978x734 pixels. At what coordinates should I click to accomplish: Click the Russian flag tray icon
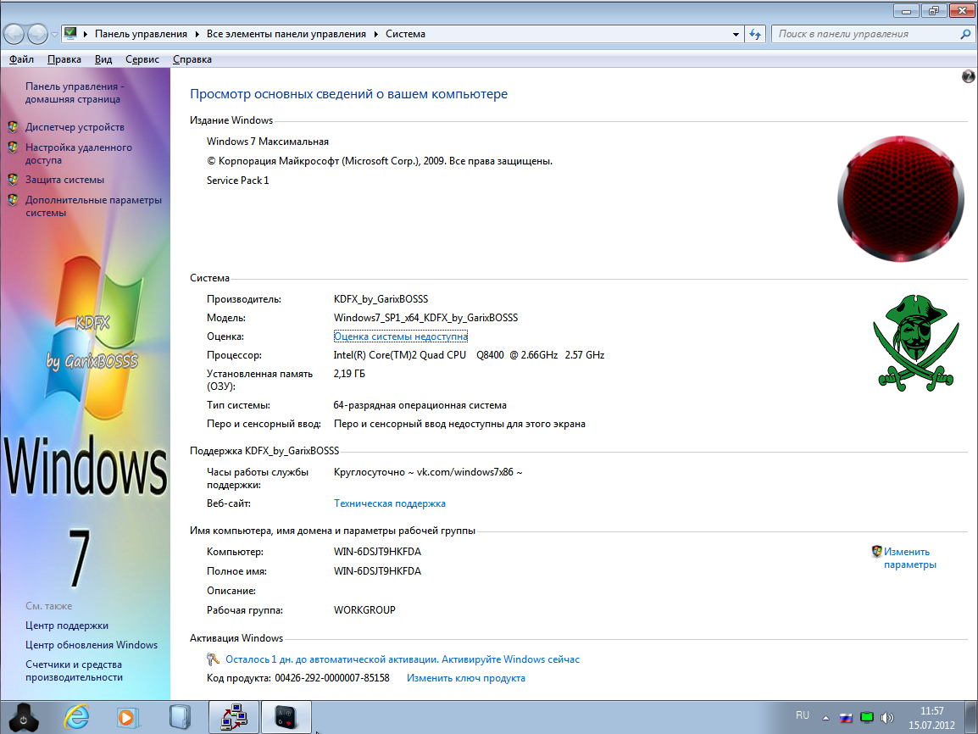[x=846, y=718]
